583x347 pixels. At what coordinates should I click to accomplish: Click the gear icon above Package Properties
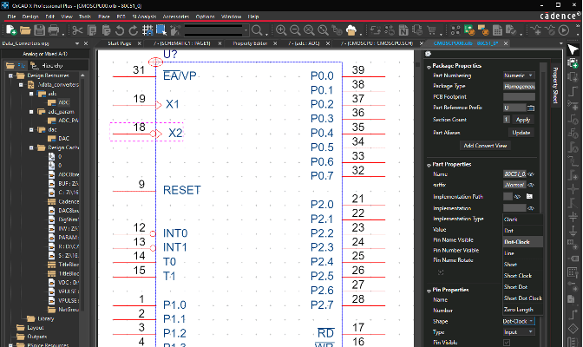pyautogui.click(x=428, y=54)
